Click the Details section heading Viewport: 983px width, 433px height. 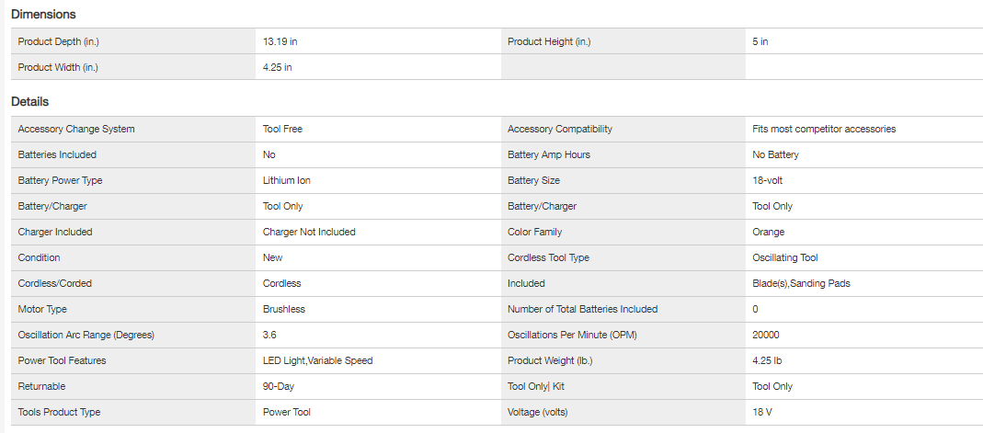(x=29, y=102)
